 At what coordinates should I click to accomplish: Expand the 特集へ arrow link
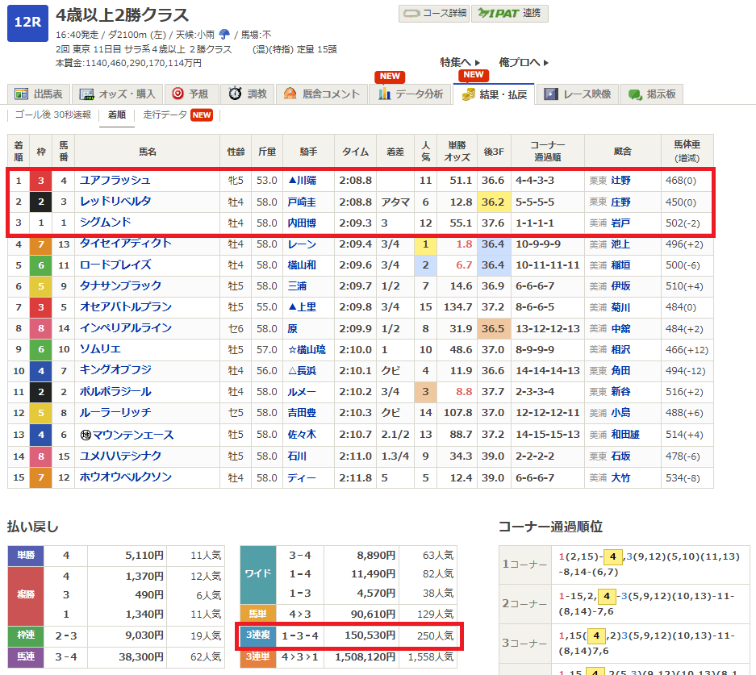[460, 62]
